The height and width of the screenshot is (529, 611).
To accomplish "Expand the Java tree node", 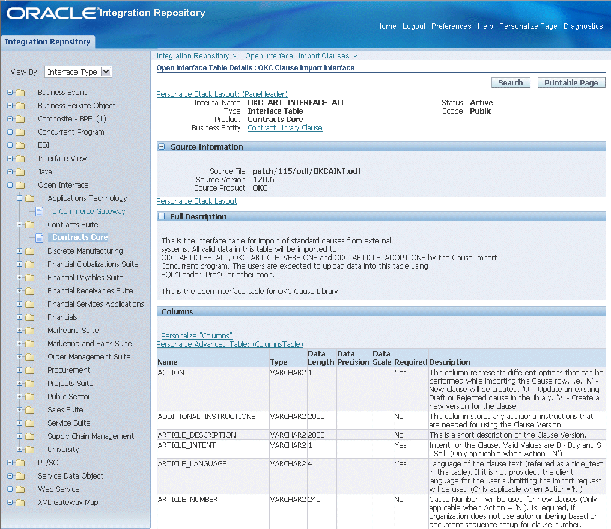I will tap(10, 172).
